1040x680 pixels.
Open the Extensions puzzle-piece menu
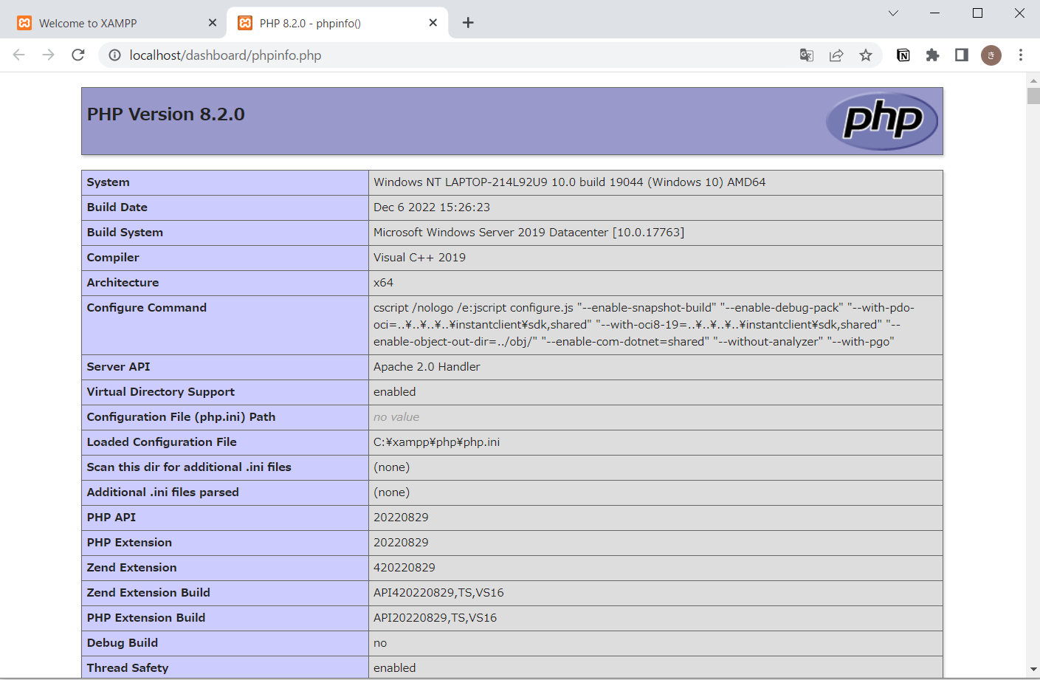[932, 55]
